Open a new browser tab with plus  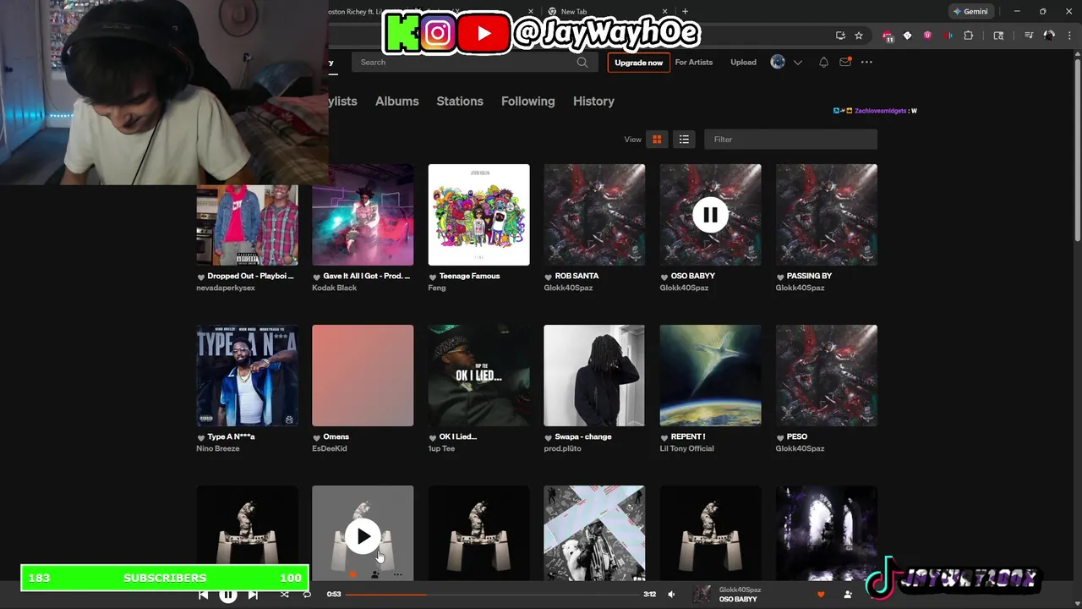click(x=685, y=12)
